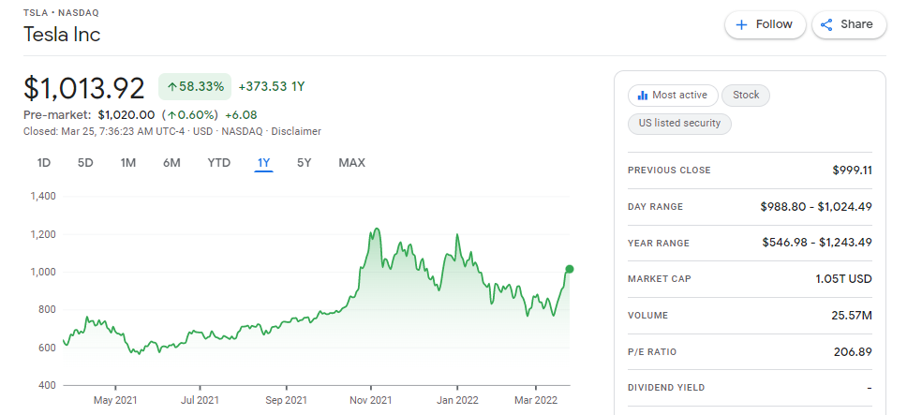
Task: Click the Tesla Inc heading
Action: coord(62,35)
